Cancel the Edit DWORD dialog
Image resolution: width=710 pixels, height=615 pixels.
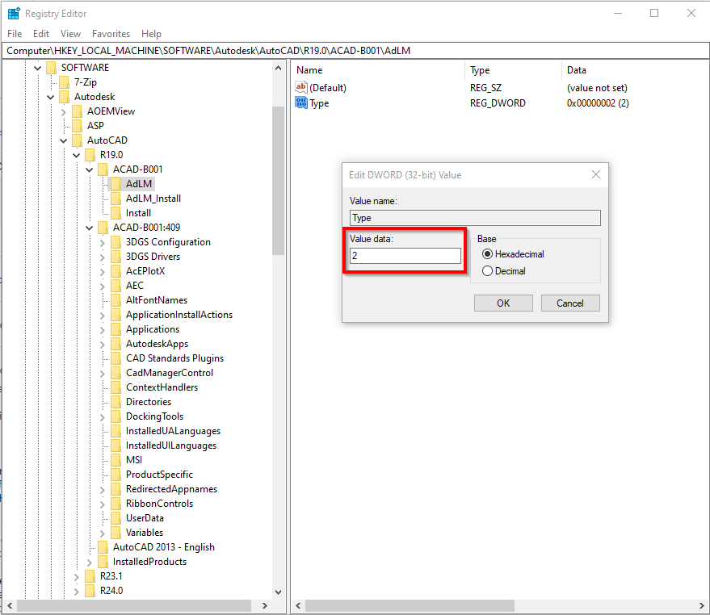569,303
